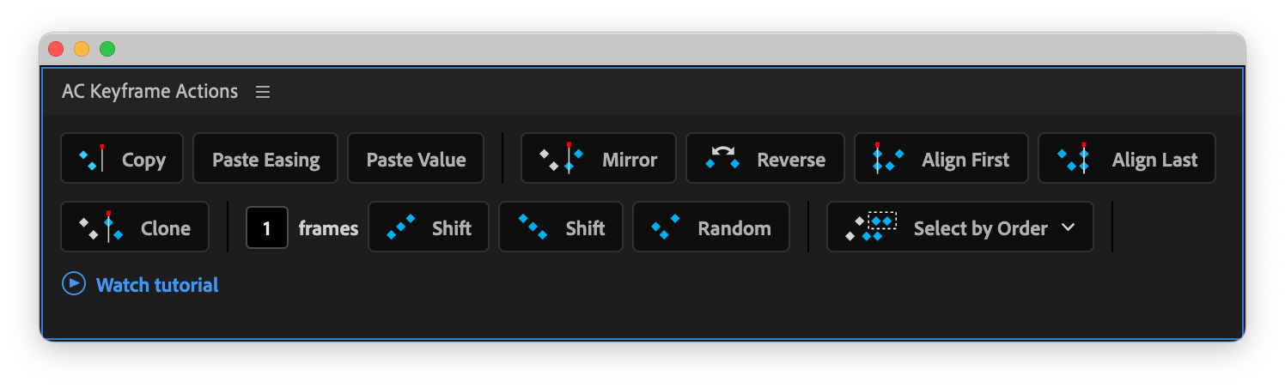Click the tutorial play circle icon
The image size is (1285, 388).
[74, 284]
